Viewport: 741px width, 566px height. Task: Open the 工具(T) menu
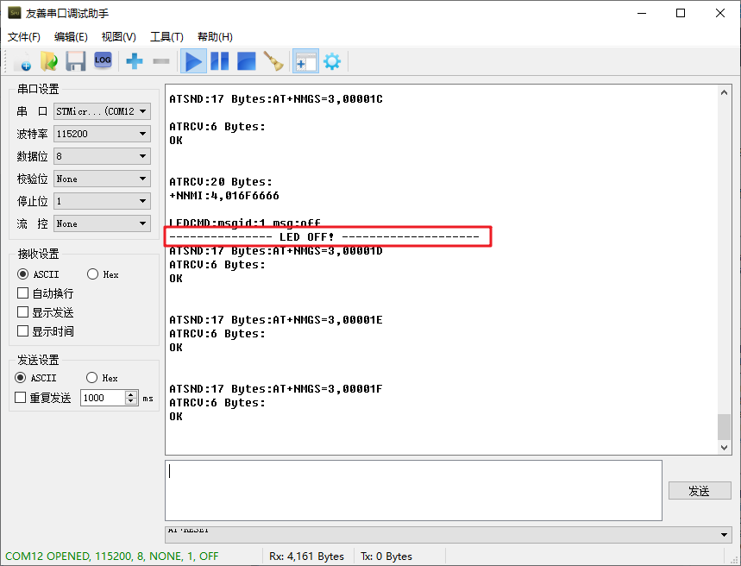[166, 37]
